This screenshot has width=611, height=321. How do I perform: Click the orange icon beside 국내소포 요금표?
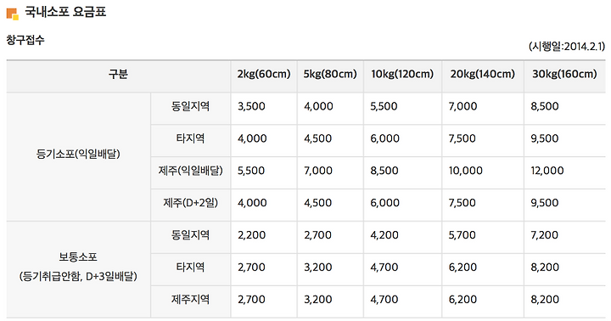(13, 14)
